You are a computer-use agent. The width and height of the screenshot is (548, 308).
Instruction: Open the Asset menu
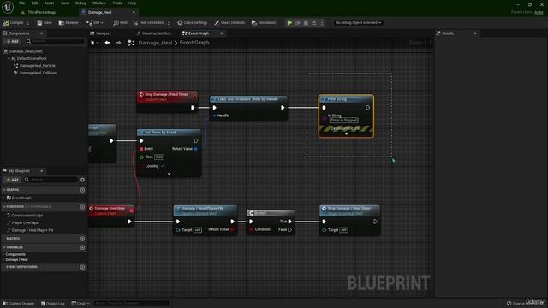point(49,3)
